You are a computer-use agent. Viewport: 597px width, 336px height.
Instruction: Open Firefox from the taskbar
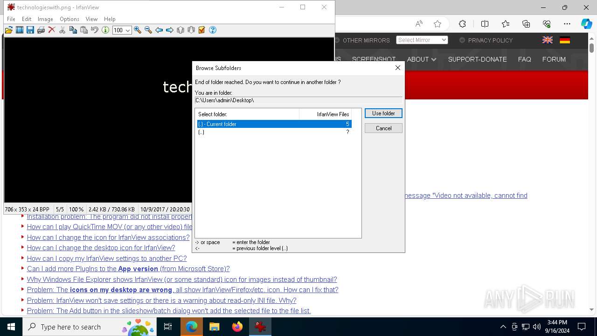click(237, 327)
